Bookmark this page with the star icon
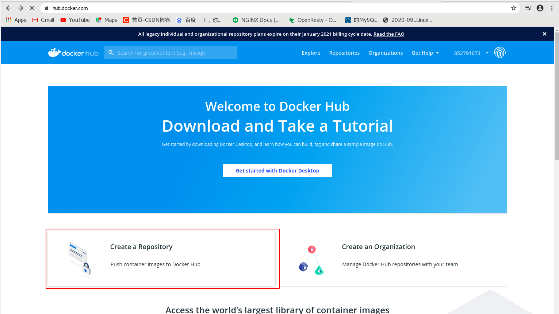The width and height of the screenshot is (559, 314). tap(514, 8)
